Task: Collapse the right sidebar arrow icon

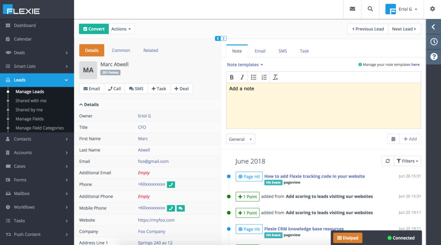Action: [x=433, y=27]
